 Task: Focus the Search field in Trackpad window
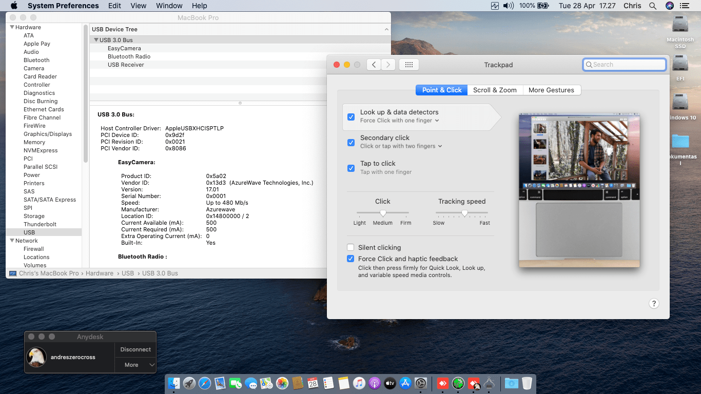[x=625, y=65]
